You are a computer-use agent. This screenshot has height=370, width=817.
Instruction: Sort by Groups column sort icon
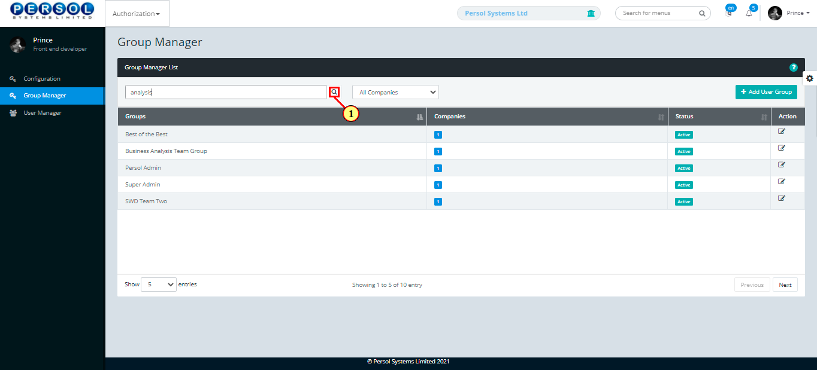pos(419,117)
